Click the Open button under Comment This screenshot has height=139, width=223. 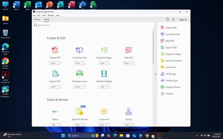tap(103, 125)
